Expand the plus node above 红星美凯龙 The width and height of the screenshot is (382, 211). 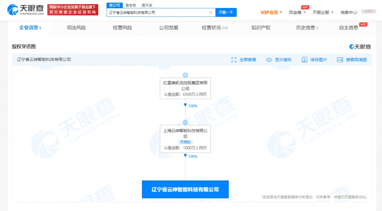tap(185, 75)
